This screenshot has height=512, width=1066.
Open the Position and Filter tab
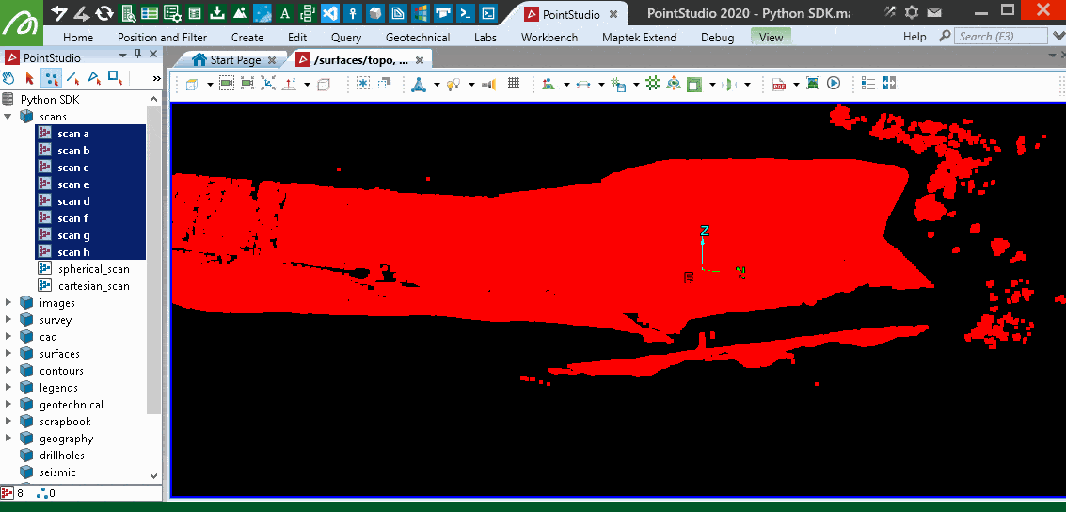click(x=163, y=38)
